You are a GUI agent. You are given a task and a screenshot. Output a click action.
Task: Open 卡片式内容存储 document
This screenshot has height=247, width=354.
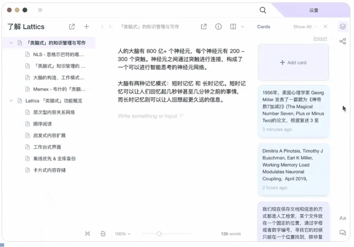49,170
